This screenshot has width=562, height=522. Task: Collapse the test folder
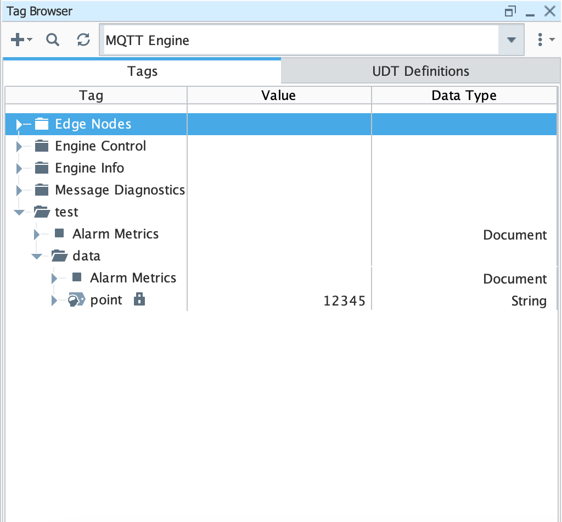pyautogui.click(x=19, y=212)
